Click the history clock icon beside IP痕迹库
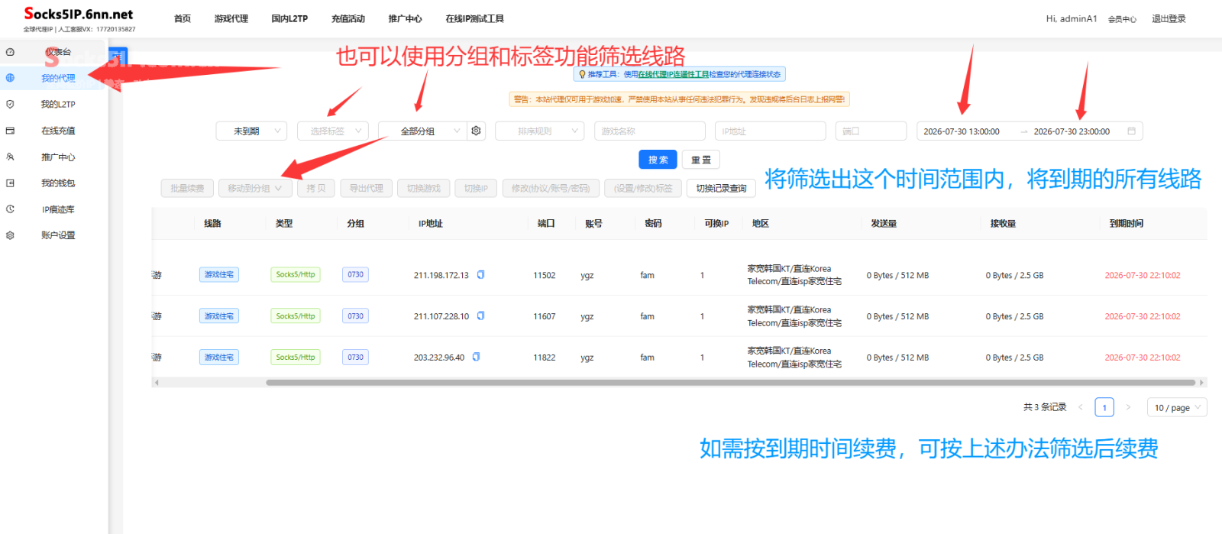This screenshot has height=534, width=1222. tap(10, 209)
